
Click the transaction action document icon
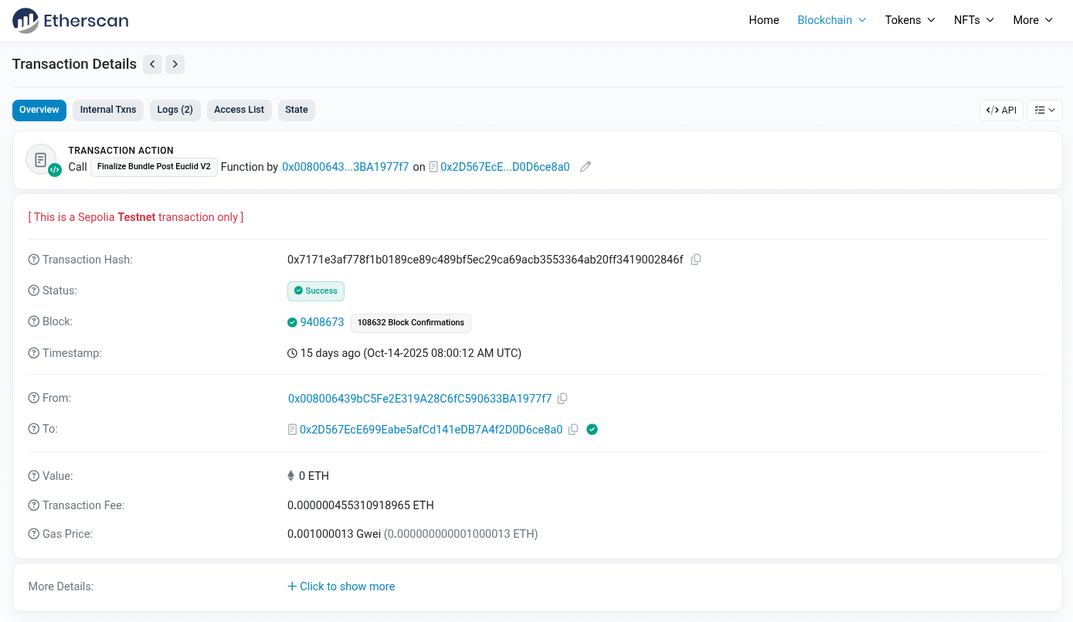[41, 158]
